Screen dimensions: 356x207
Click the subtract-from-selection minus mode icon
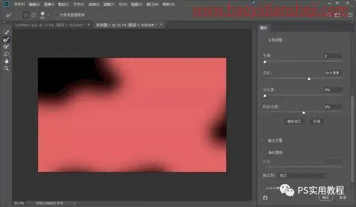click(33, 15)
